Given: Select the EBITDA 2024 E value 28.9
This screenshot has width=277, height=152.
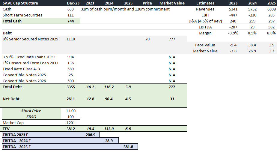Looking at the screenshot, I should pyautogui.click(x=109, y=141).
